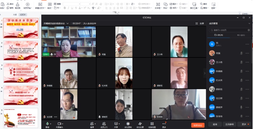Select slide 3 thumbnail in slide panel

[x=21, y=73]
